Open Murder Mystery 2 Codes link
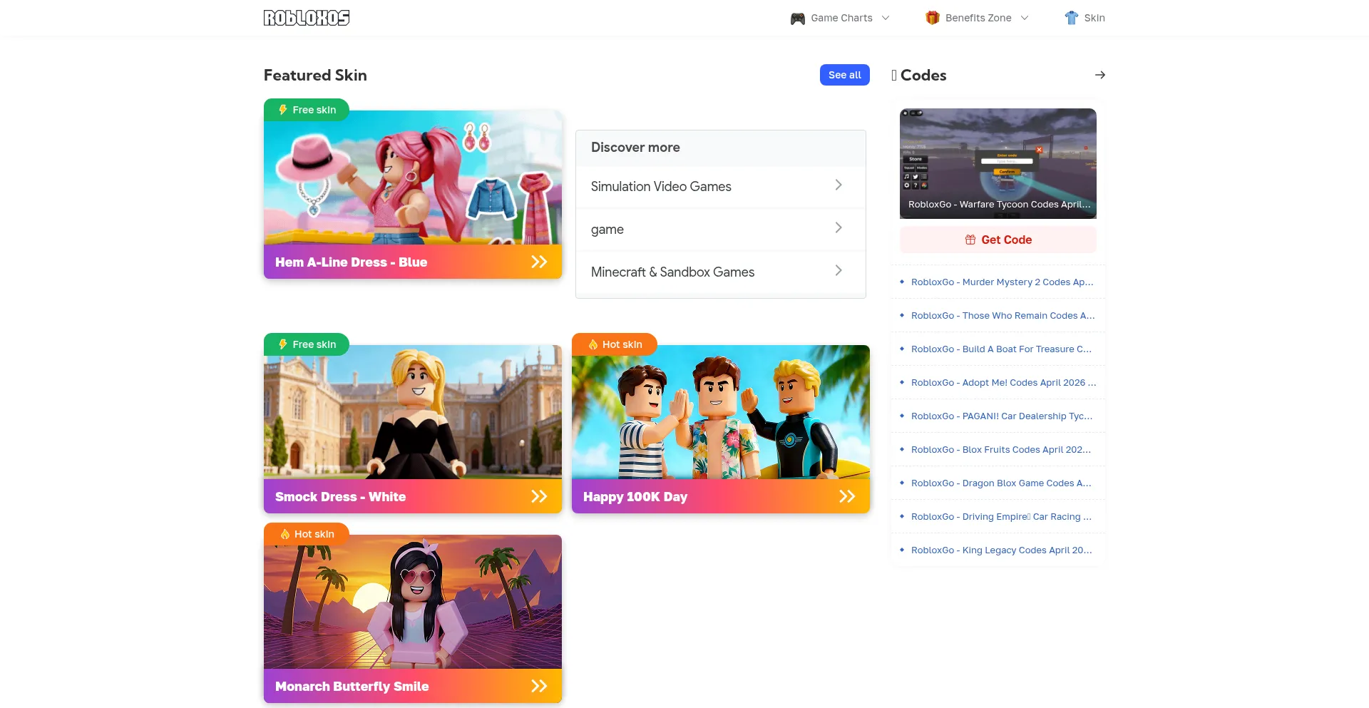 (1002, 282)
